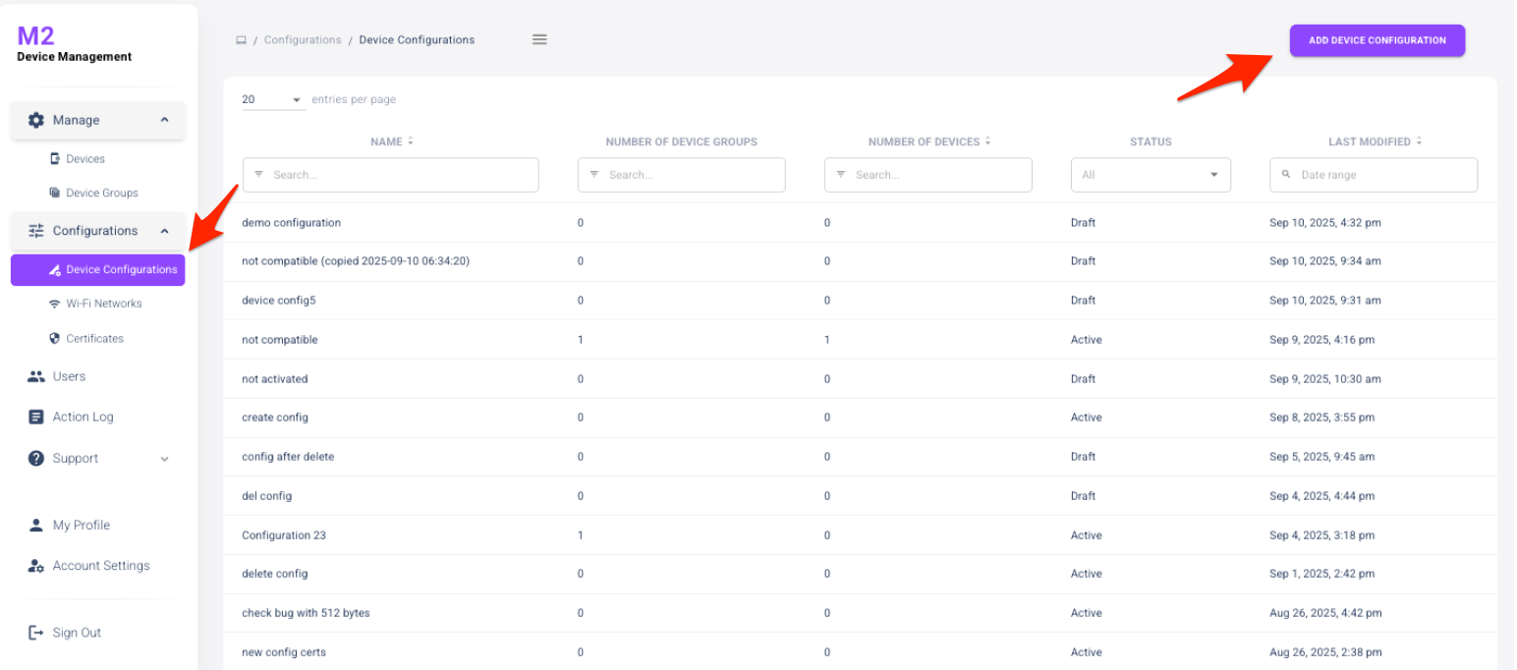Collapse the Manage section chevron
The height and width of the screenshot is (670, 1517).
pos(164,120)
